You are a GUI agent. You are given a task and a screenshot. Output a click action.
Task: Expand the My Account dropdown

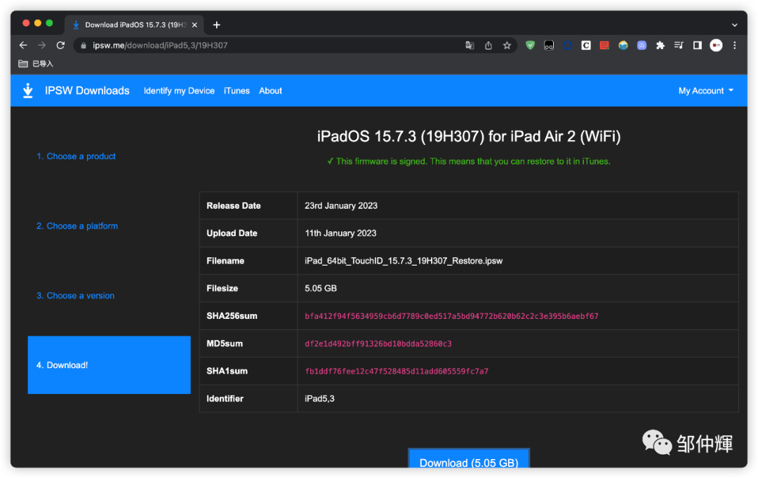tap(706, 91)
